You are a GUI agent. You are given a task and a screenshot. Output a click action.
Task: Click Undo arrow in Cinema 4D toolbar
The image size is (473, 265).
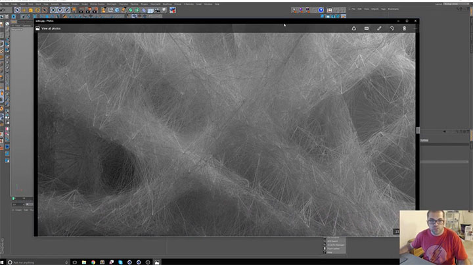pos(3,11)
